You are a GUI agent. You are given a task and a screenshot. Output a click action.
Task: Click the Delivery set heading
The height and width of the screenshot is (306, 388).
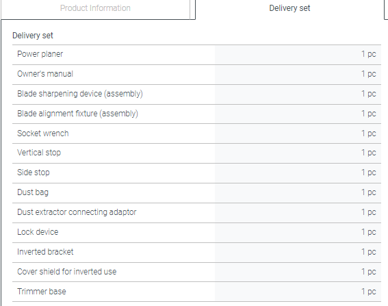pos(33,36)
